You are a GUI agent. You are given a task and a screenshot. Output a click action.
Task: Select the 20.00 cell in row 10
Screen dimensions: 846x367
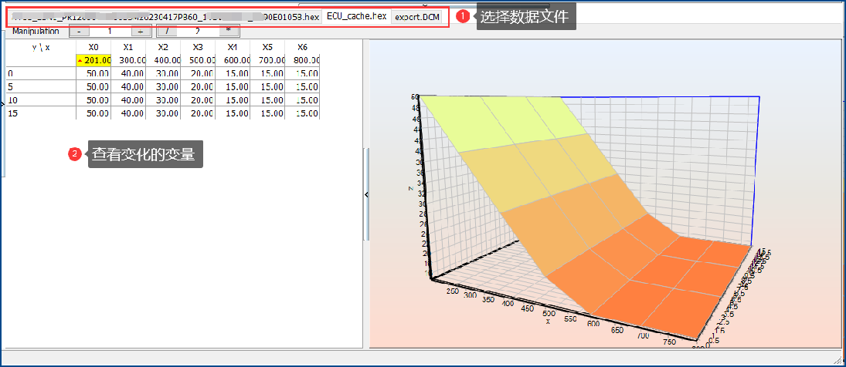tap(197, 100)
